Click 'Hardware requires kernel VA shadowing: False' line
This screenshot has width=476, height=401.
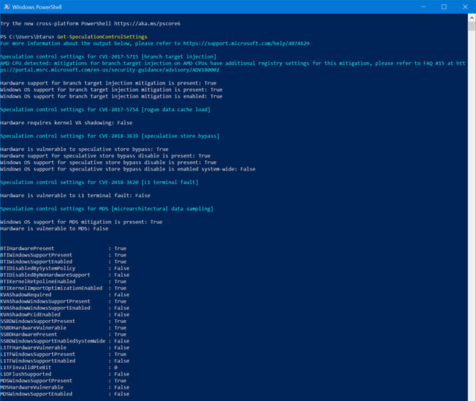66,123
